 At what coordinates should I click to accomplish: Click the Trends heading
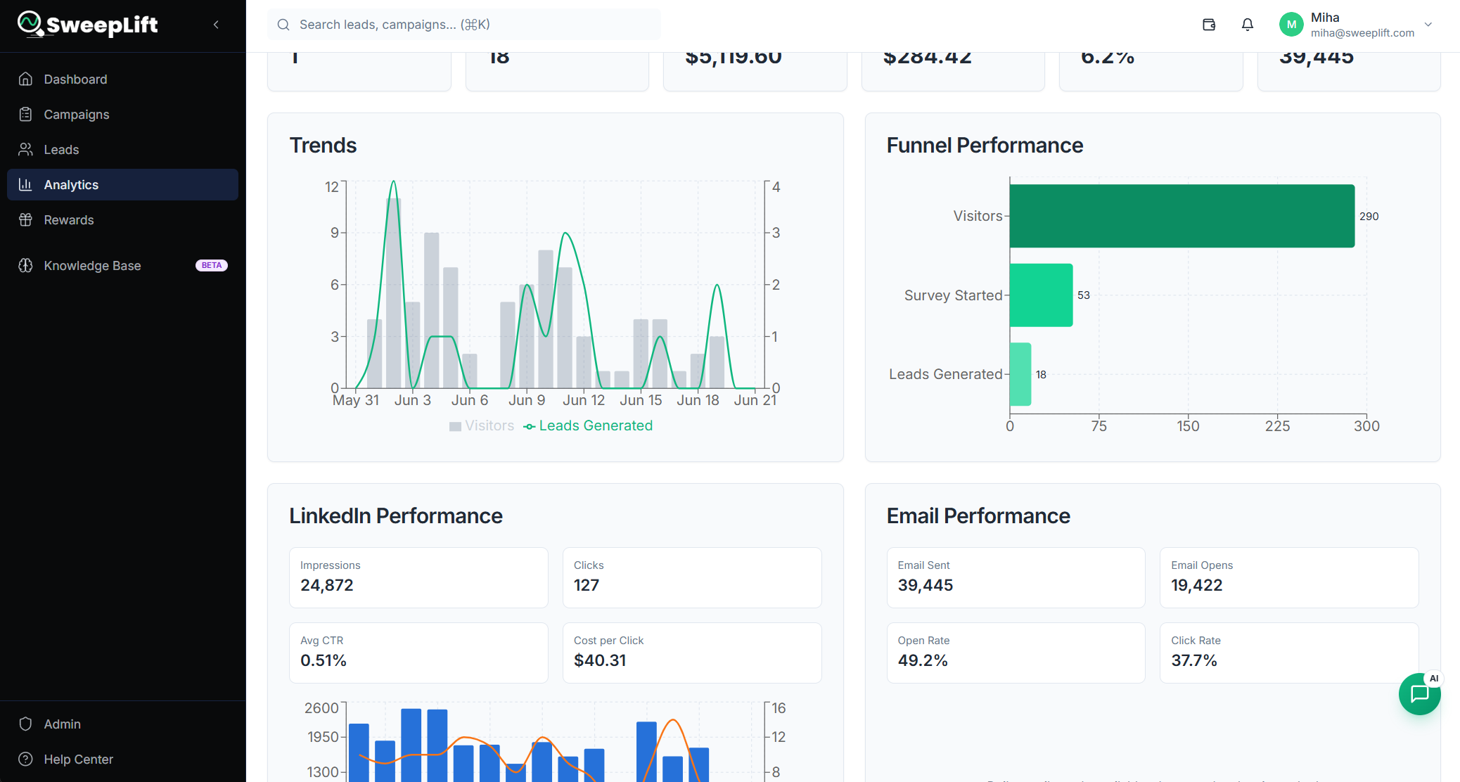[323, 145]
